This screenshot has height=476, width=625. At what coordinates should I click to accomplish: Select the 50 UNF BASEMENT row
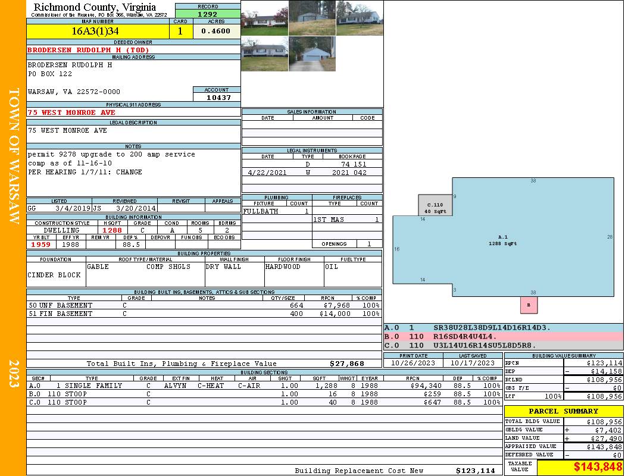coord(202,305)
